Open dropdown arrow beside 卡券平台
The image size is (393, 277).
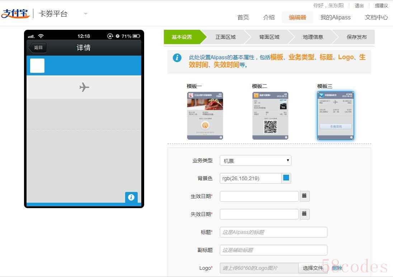86,14
